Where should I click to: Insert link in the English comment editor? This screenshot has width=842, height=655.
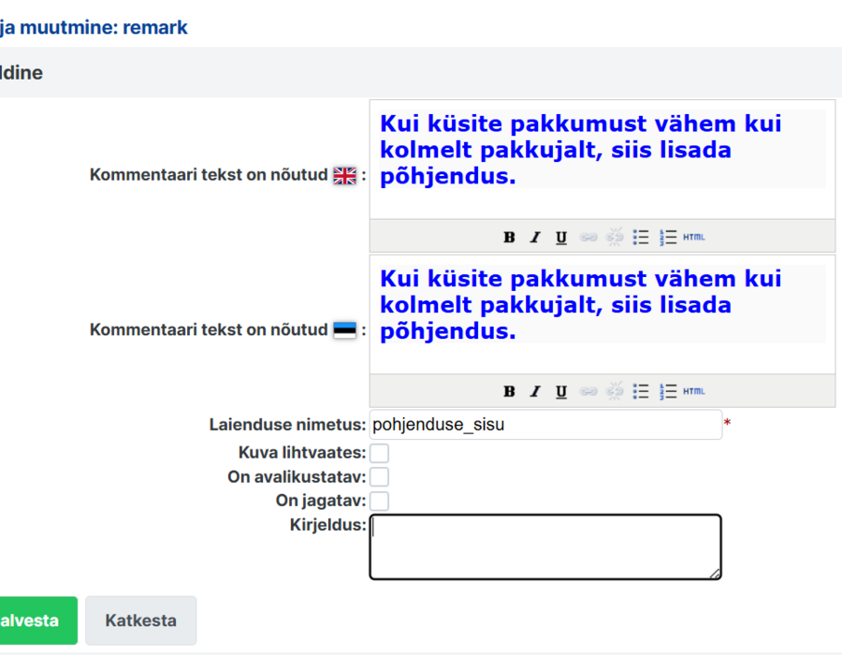tap(588, 237)
